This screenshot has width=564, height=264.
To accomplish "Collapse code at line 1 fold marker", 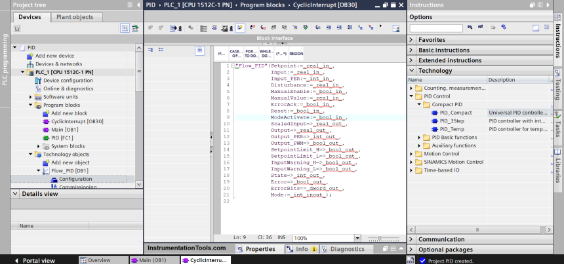I will pos(233,66).
